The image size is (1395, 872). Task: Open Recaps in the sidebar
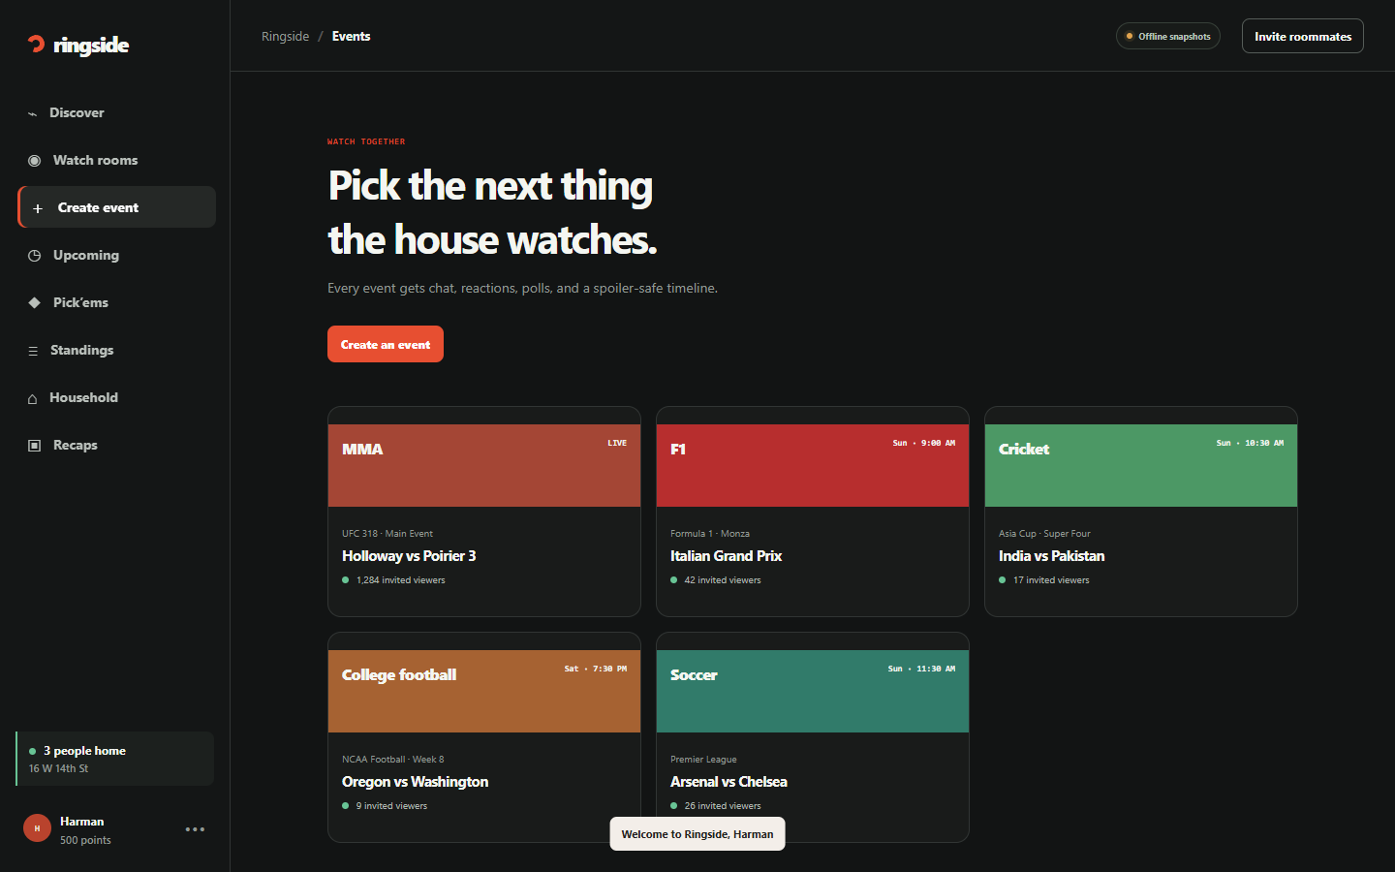pyautogui.click(x=116, y=445)
